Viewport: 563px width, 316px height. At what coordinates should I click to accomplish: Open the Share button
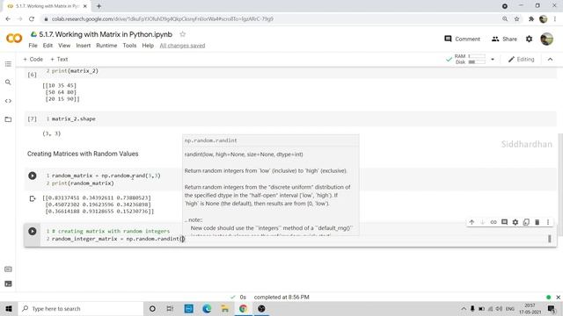tap(504, 39)
